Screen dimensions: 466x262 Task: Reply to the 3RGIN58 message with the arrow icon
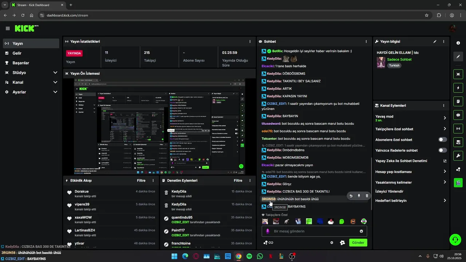pyautogui.click(x=351, y=196)
